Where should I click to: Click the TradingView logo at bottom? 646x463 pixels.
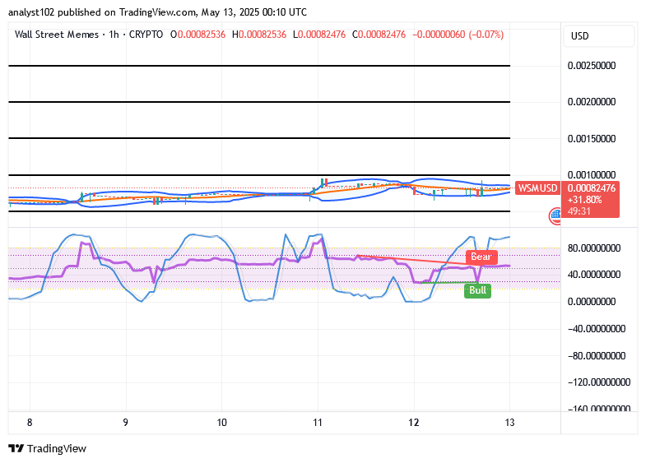click(x=48, y=448)
